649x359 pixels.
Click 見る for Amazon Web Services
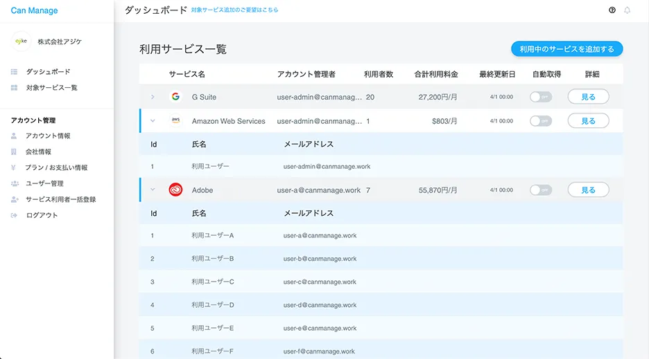tap(588, 120)
